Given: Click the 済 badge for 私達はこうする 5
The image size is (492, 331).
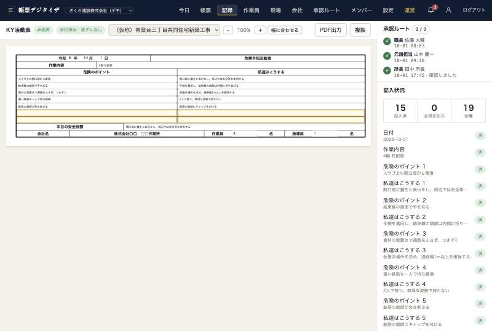Looking at the screenshot, I should coord(480,321).
